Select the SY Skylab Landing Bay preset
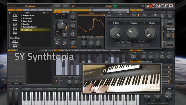Viewport: 186px width, 105px height. pyautogui.click(x=29, y=27)
